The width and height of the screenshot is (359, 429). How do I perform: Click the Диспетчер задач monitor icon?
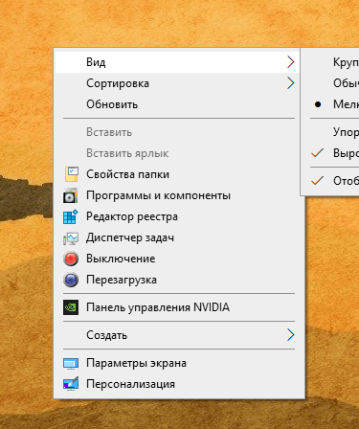[x=71, y=238]
